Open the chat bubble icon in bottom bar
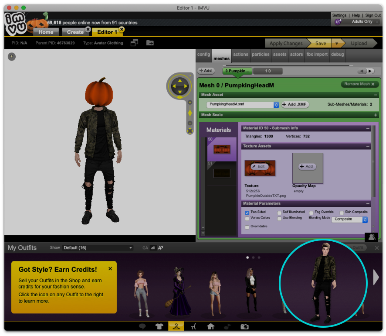This screenshot has height=336, width=386. tap(142, 326)
